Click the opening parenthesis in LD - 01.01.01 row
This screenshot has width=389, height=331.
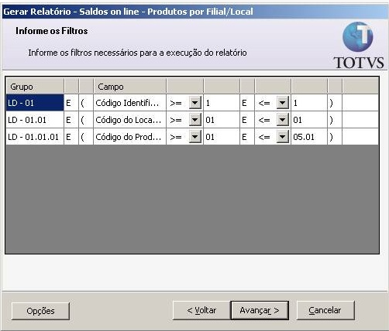(86, 137)
